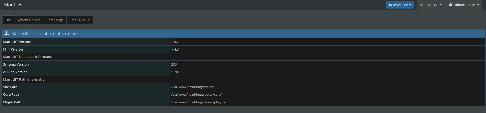Click the MantisBT logo link
The image size is (486, 113).
point(14,5)
